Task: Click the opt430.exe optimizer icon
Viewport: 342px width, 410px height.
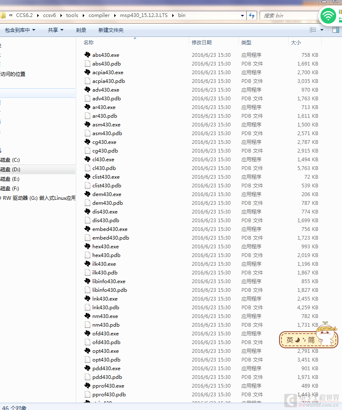Action: [x=87, y=351]
